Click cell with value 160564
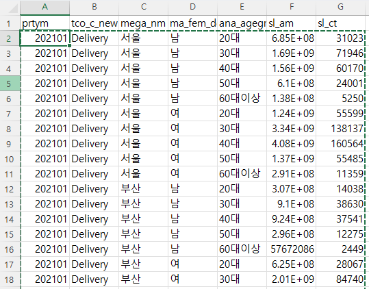This screenshot has width=369, height=289. pos(340,144)
